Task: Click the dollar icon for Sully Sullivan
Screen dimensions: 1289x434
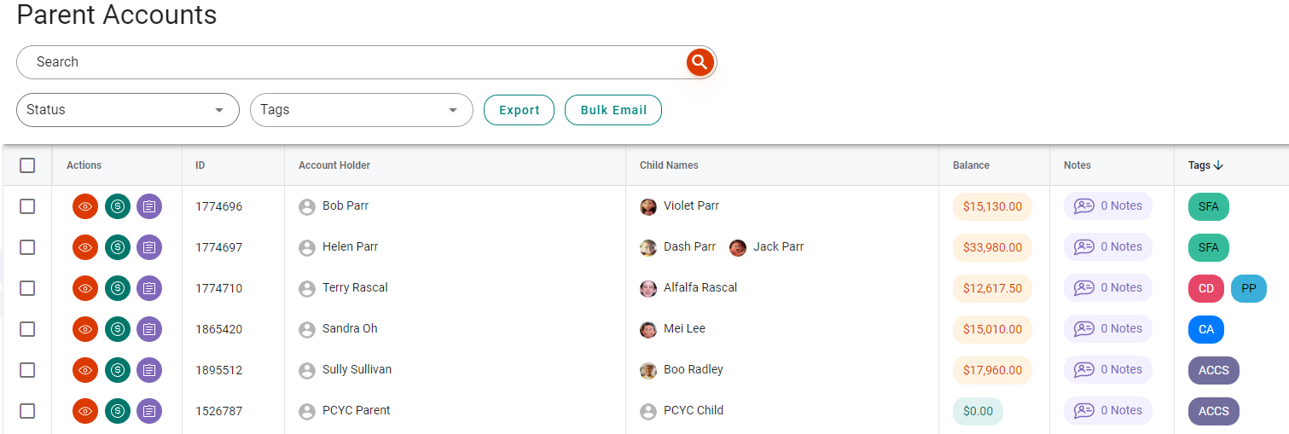Action: pyautogui.click(x=118, y=370)
